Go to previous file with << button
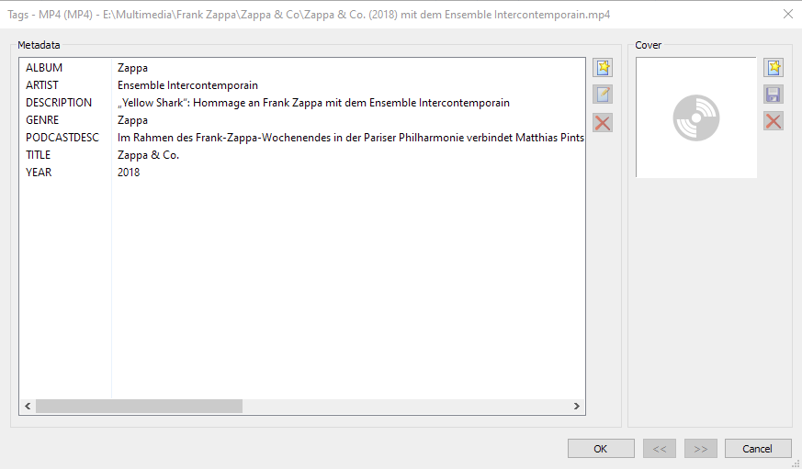Viewport: 802px width, 469px height. 660,449
